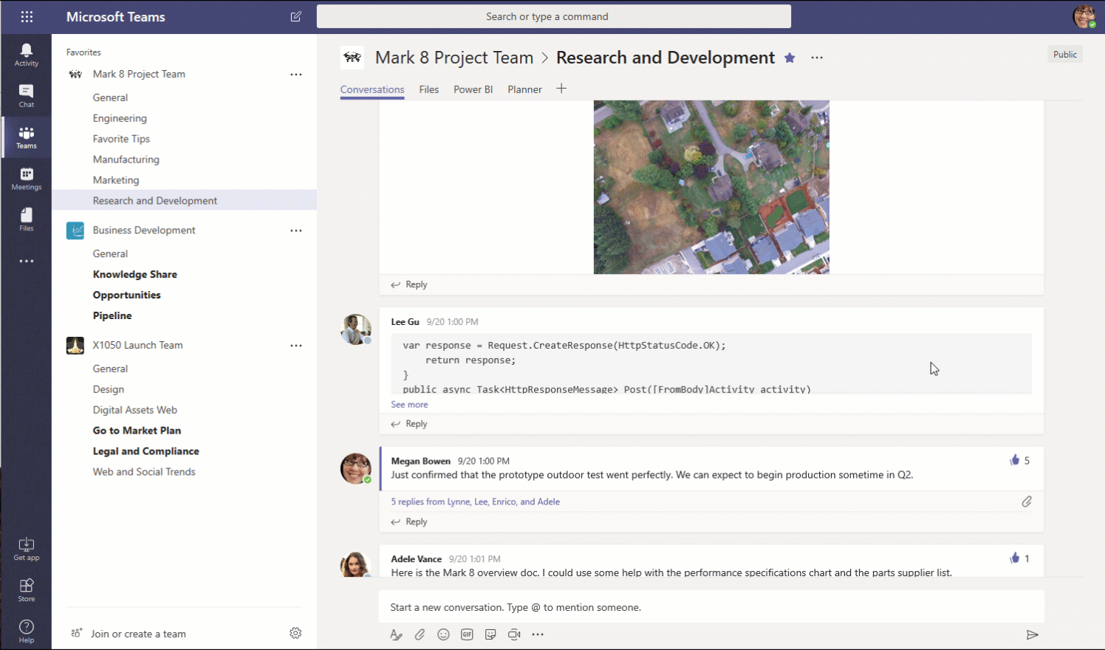Open Meetings from the left app bar

(x=26, y=177)
